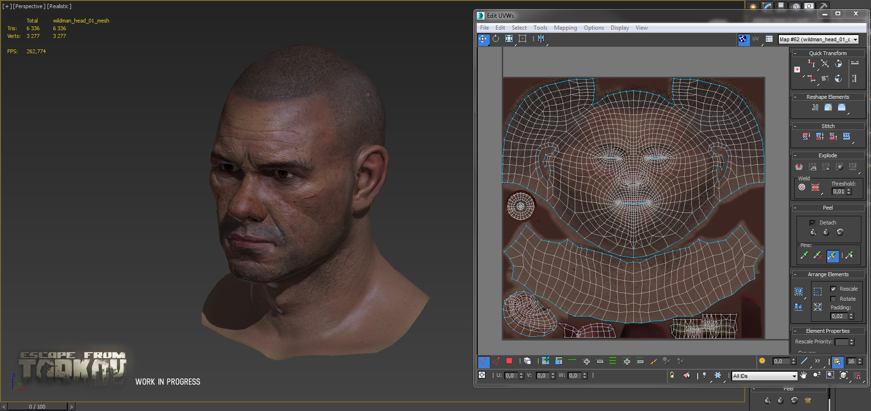The width and height of the screenshot is (871, 411).
Task: Click the [Perspective] viewport label
Action: tap(29, 6)
